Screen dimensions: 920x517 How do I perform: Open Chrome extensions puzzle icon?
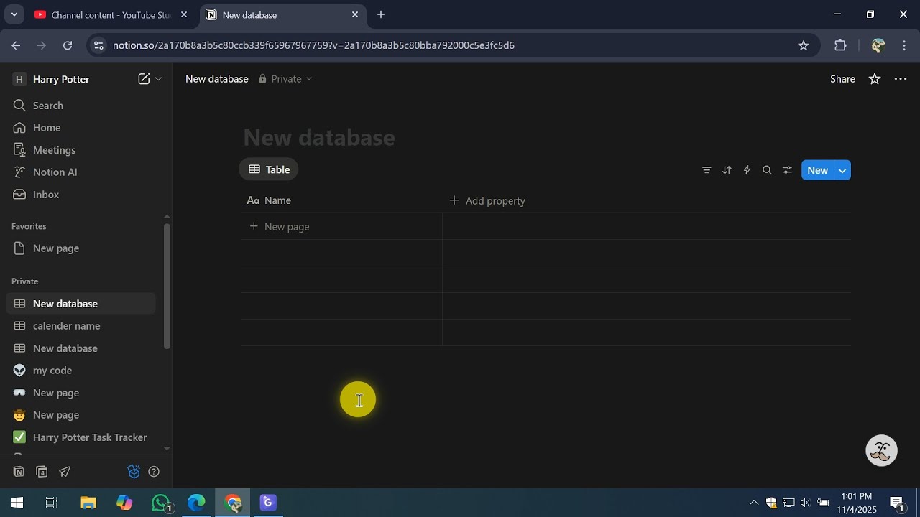pos(840,45)
